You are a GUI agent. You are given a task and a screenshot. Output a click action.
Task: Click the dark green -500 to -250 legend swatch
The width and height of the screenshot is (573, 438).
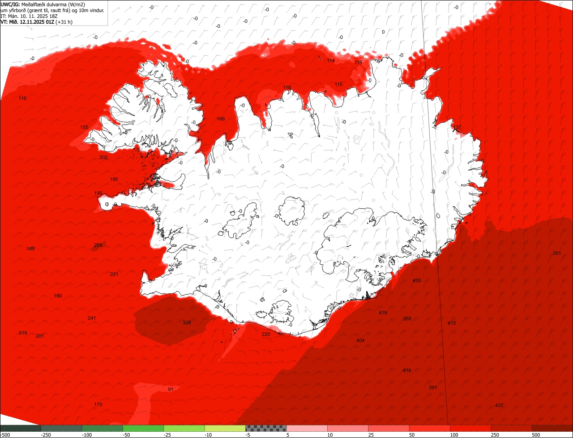(21, 428)
